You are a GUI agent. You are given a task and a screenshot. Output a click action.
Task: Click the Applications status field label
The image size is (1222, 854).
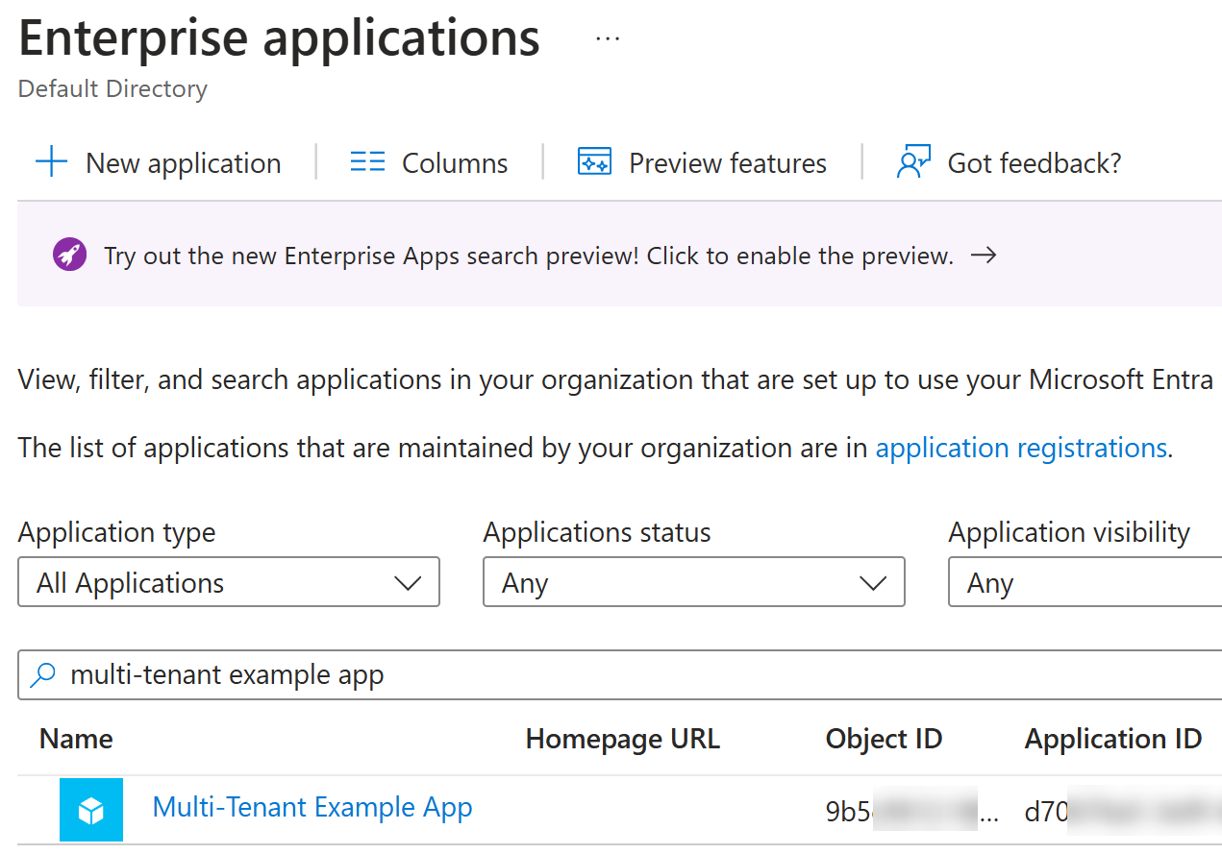597,532
